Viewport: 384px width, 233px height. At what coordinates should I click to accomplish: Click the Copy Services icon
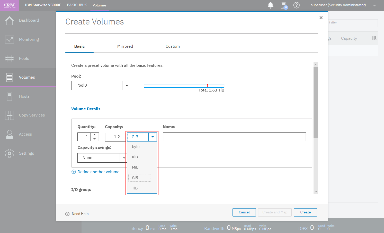(10, 115)
